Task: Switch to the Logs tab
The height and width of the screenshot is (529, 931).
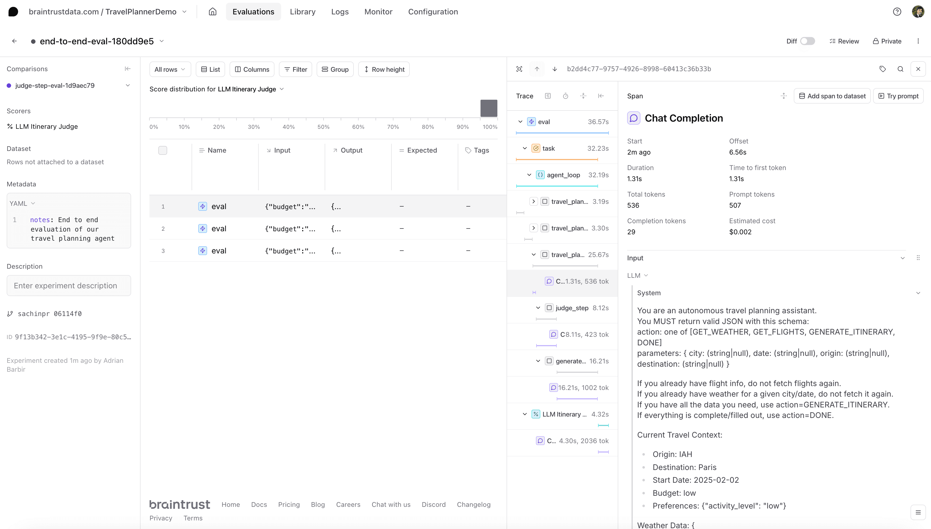Action: (x=340, y=12)
